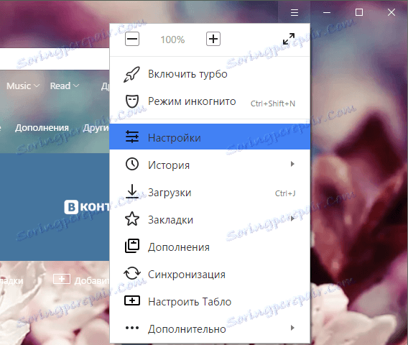Image resolution: width=408 pixels, height=345 pixels.
Task: Switch to the Дополнения tab on the page
Action: pos(42,128)
